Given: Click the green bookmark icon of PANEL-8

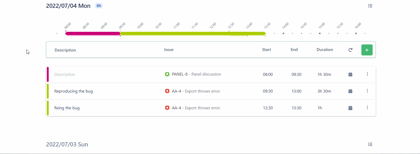Looking at the screenshot, I should (167, 74).
